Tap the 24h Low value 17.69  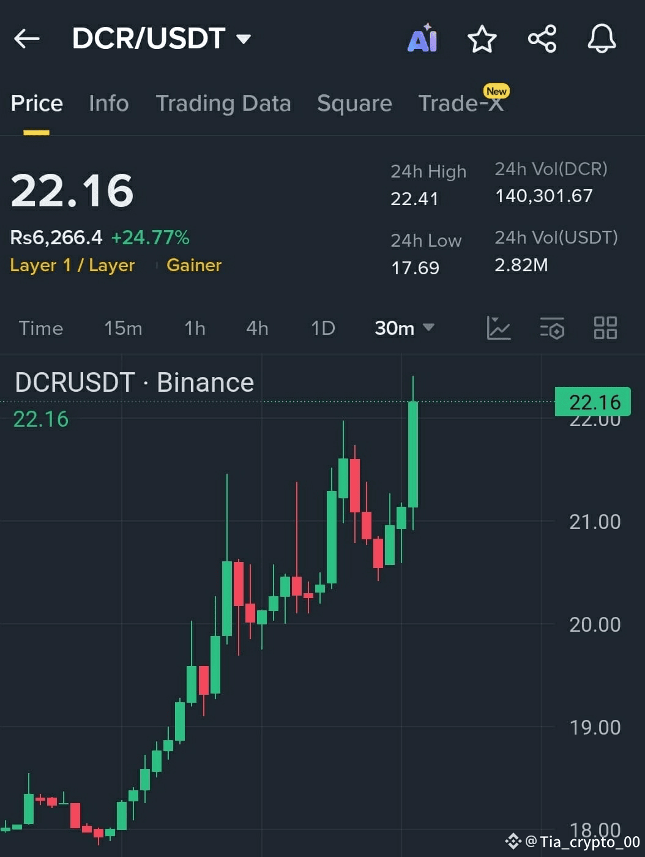(415, 268)
